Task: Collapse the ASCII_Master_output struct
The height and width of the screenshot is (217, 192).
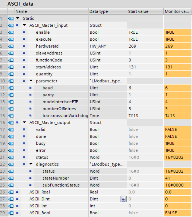Action: pyautogui.click(x=24, y=123)
